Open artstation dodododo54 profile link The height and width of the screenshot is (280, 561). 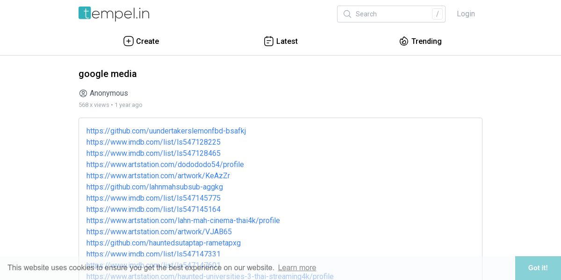point(165,165)
